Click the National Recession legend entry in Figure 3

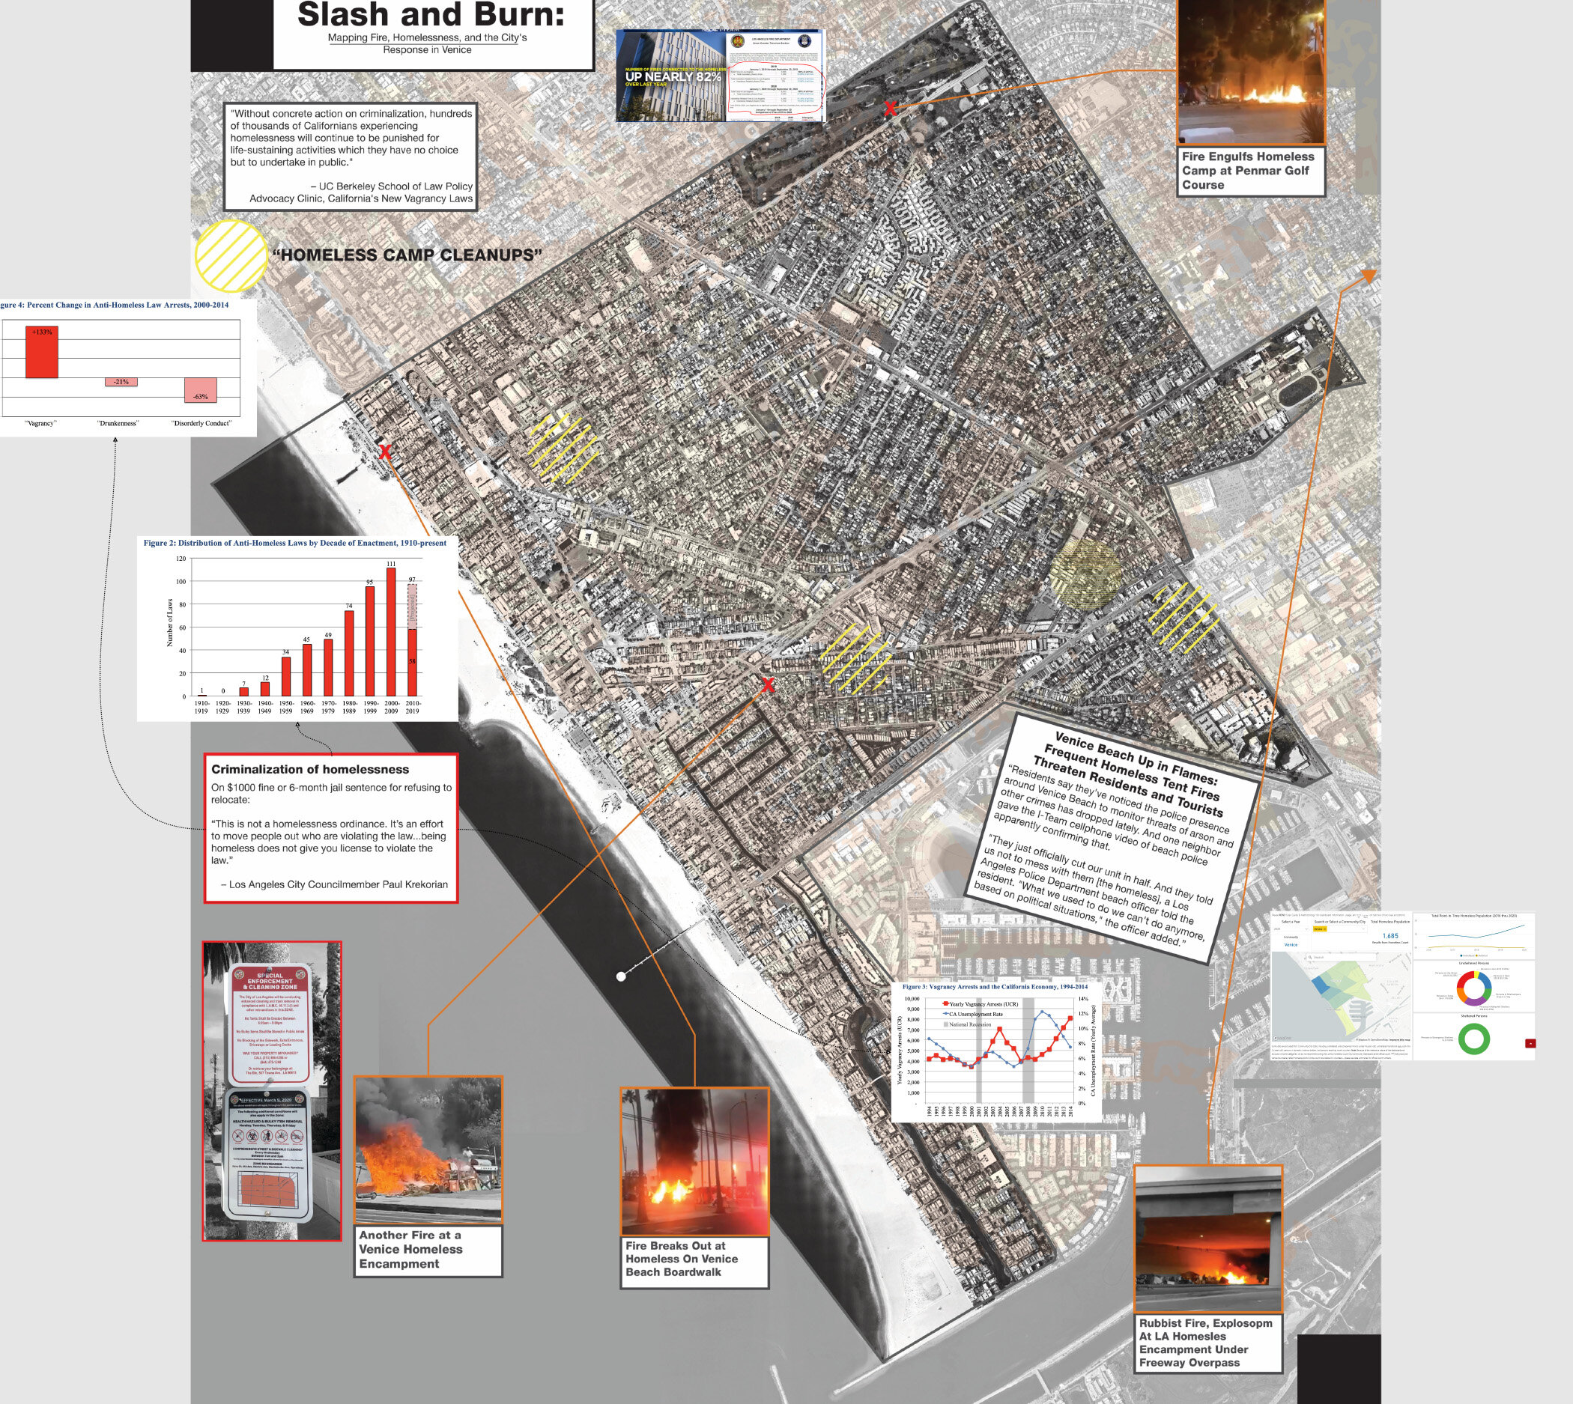(968, 1024)
